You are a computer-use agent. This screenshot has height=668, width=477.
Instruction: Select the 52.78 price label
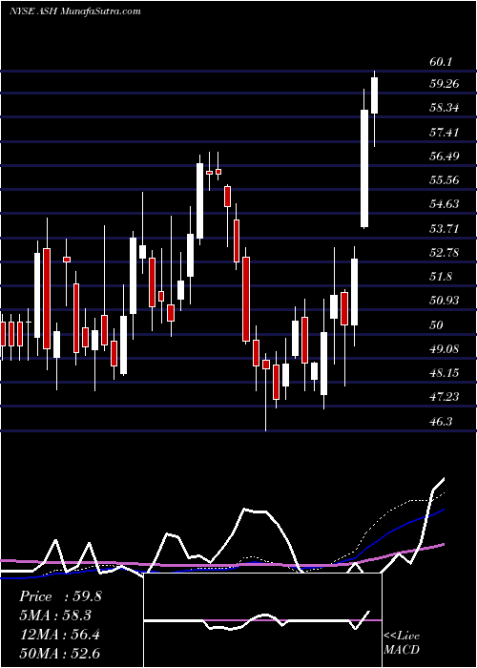(445, 253)
